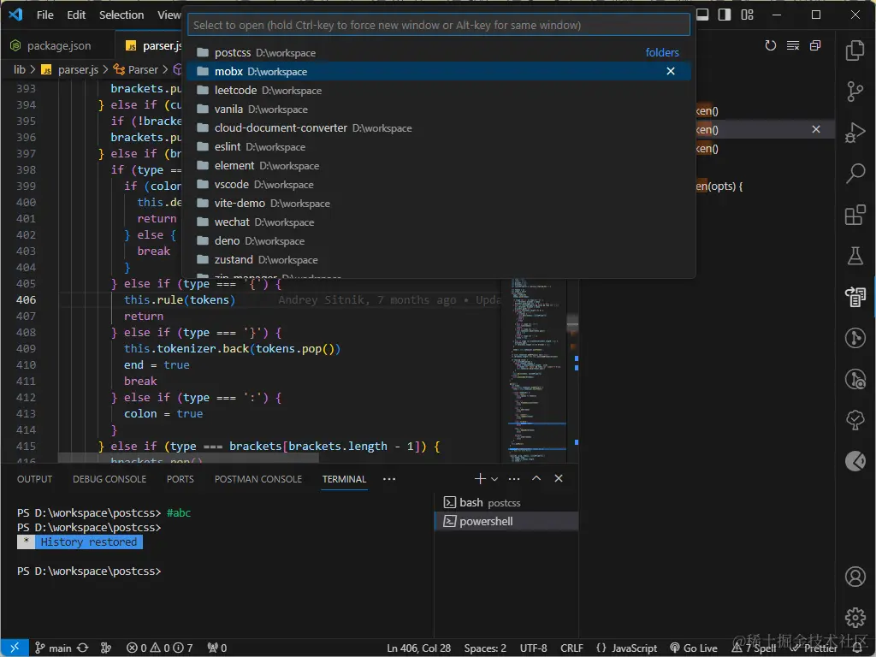Switch to DEBUG CONSOLE tab

coord(109,479)
